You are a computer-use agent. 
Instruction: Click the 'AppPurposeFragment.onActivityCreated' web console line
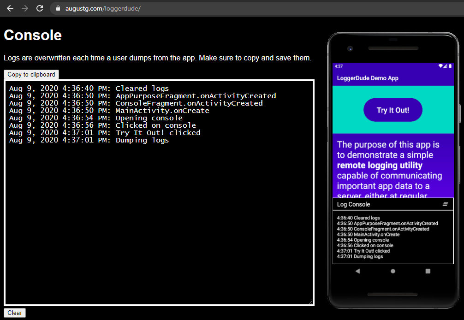143,96
